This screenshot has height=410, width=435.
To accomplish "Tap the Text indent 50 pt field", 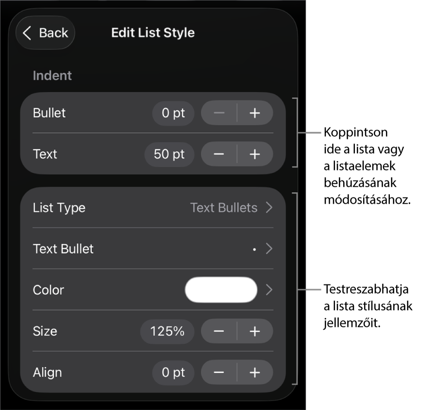I will click(169, 154).
